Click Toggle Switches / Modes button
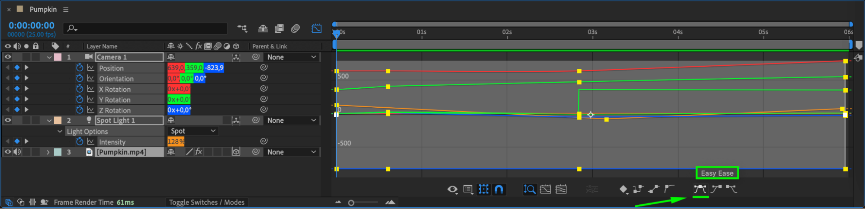The height and width of the screenshot is (209, 865). tap(207, 202)
